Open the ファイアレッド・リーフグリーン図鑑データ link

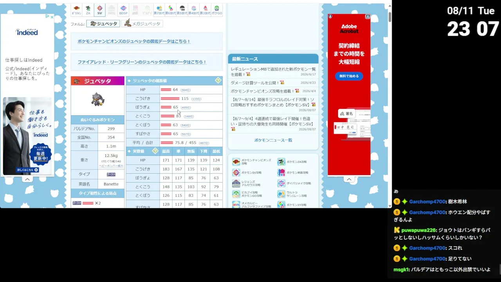(142, 62)
